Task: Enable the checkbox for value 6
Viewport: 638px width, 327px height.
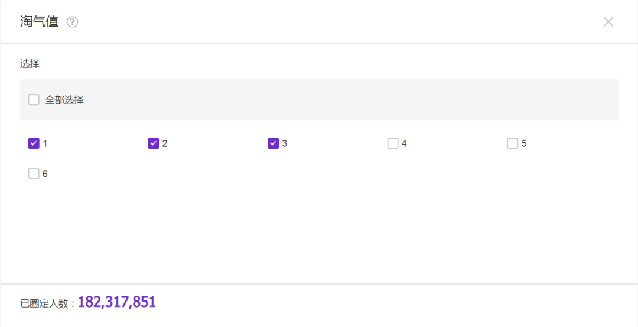Action: pos(34,174)
